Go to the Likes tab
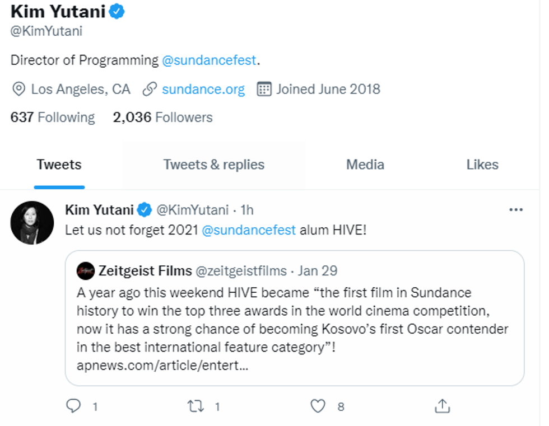Image resolution: width=549 pixels, height=426 pixels. [x=482, y=165]
